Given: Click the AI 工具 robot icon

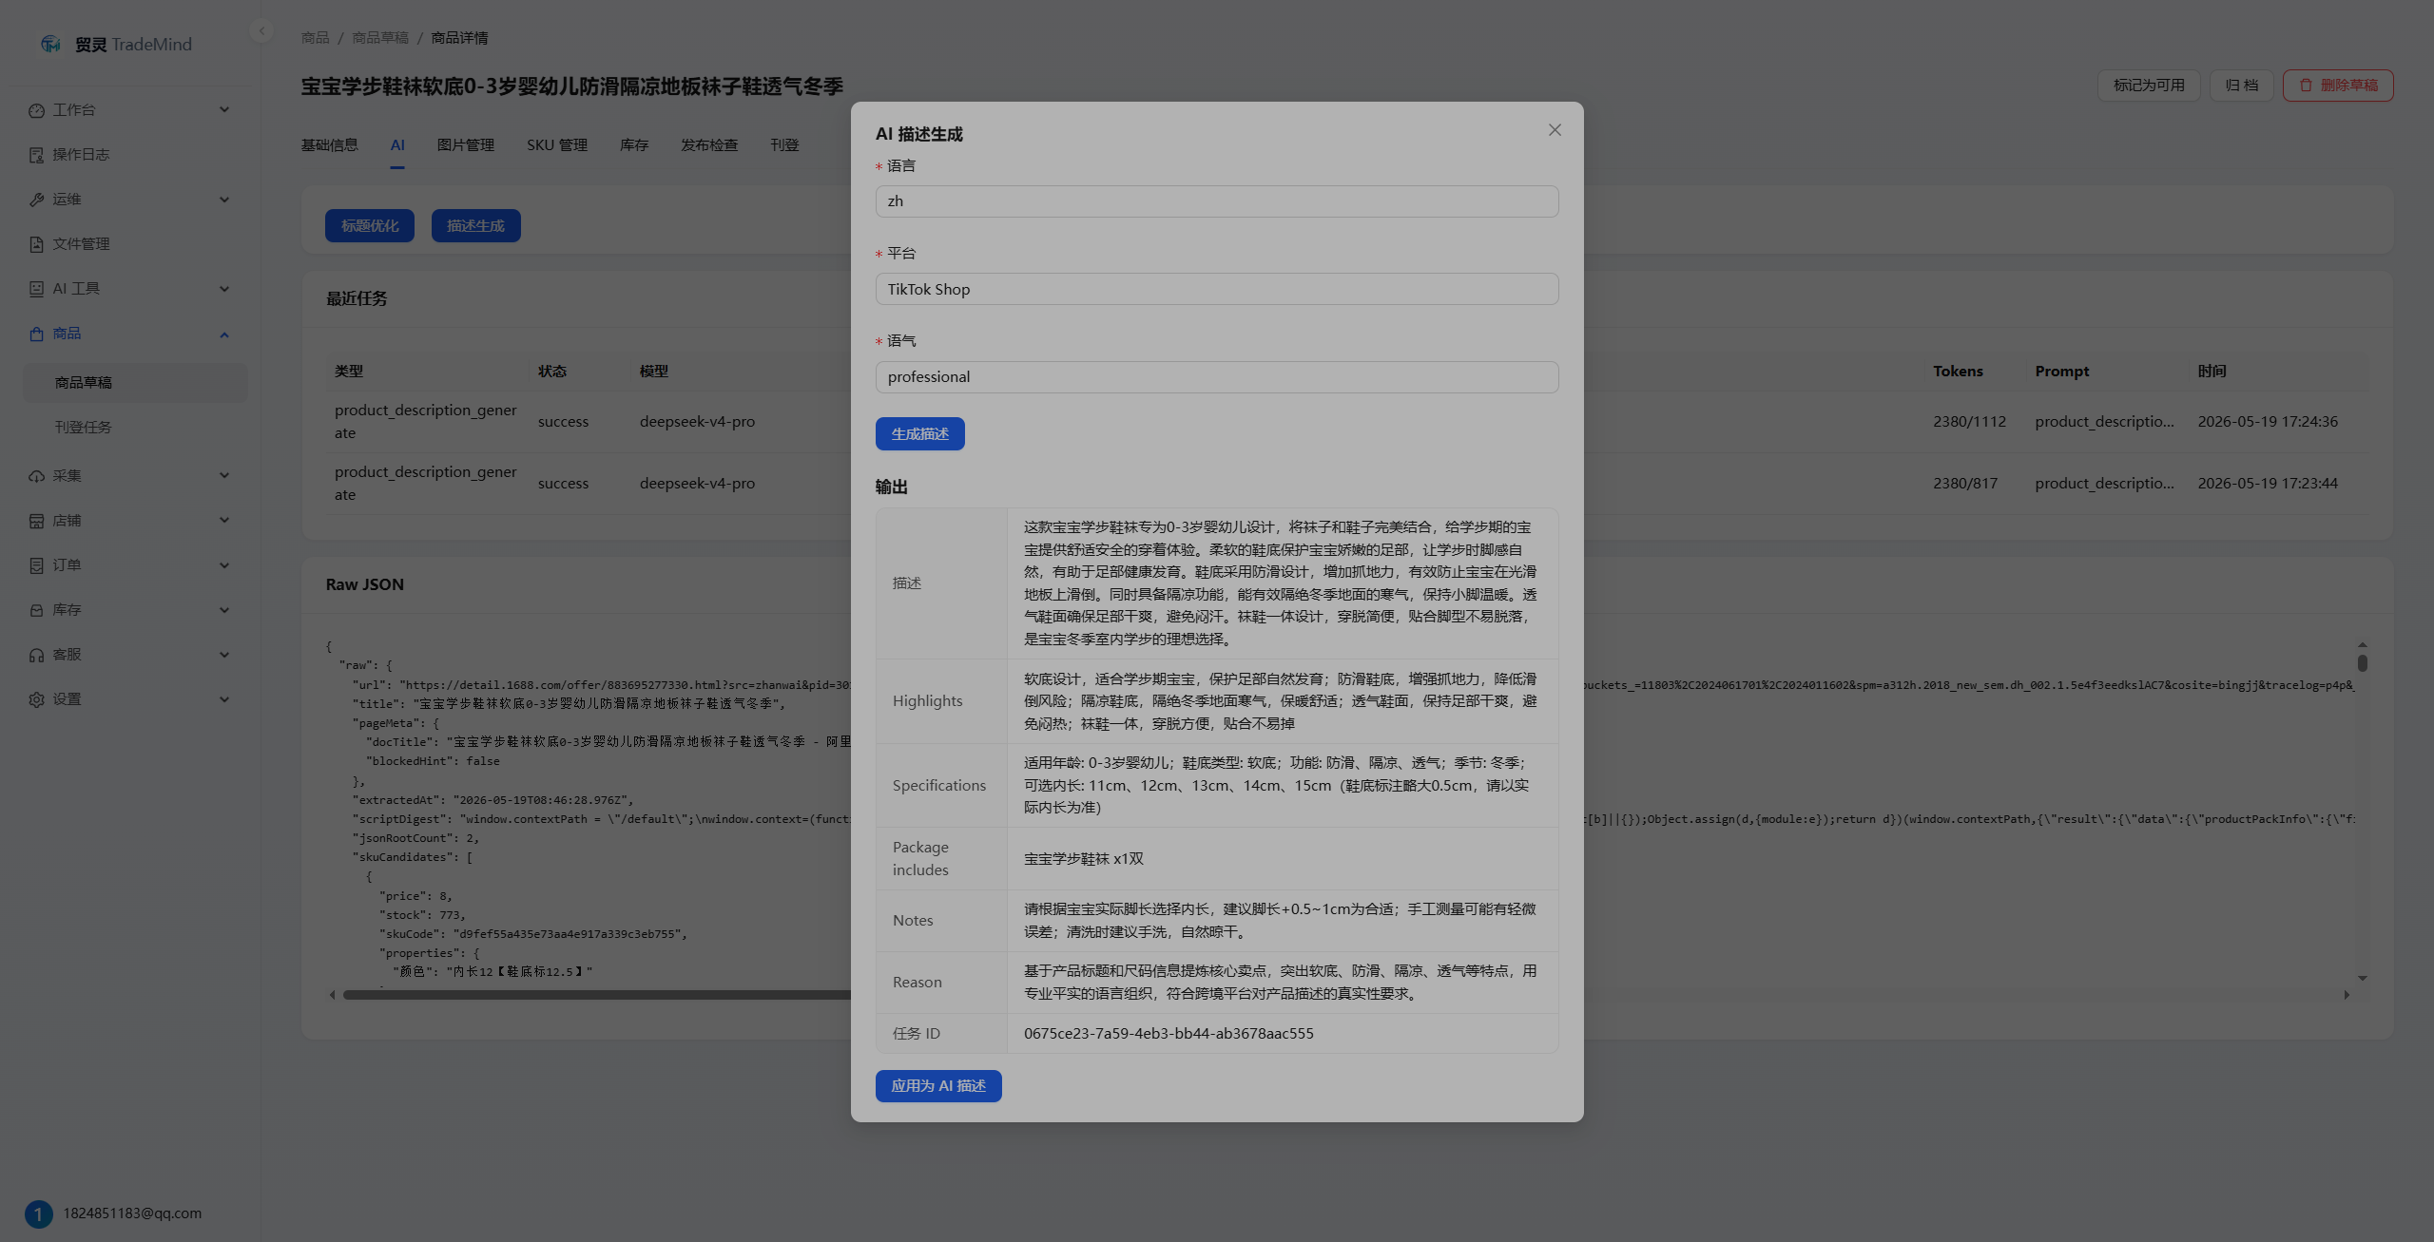Looking at the screenshot, I should [x=36, y=289].
